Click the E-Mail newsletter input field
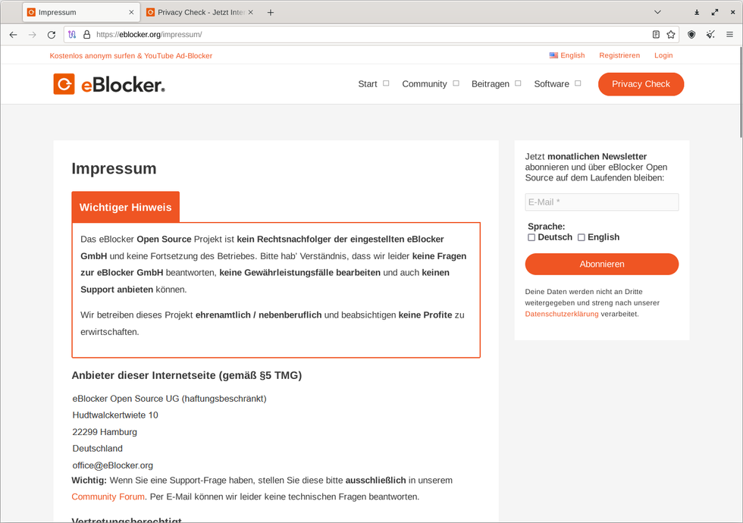The image size is (743, 523). tap(601, 202)
